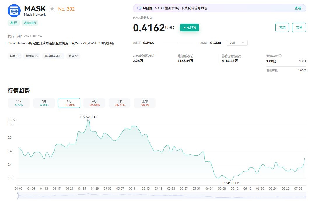Toggle the favorite star next to MASK
The image size is (314, 208).
pos(52,9)
